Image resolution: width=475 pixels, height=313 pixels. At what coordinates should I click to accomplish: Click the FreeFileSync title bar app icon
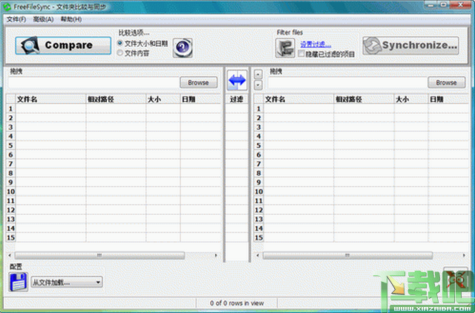click(7, 7)
